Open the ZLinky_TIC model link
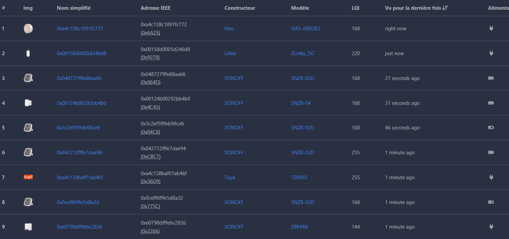Screen dimensions: 509x239 (x=303, y=53)
